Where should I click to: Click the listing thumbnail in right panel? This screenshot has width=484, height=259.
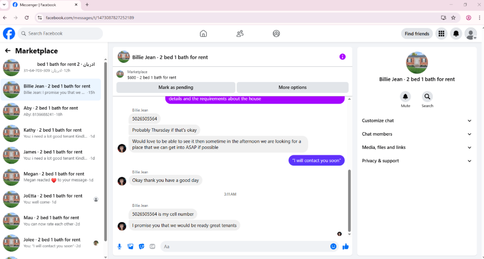[x=417, y=63]
